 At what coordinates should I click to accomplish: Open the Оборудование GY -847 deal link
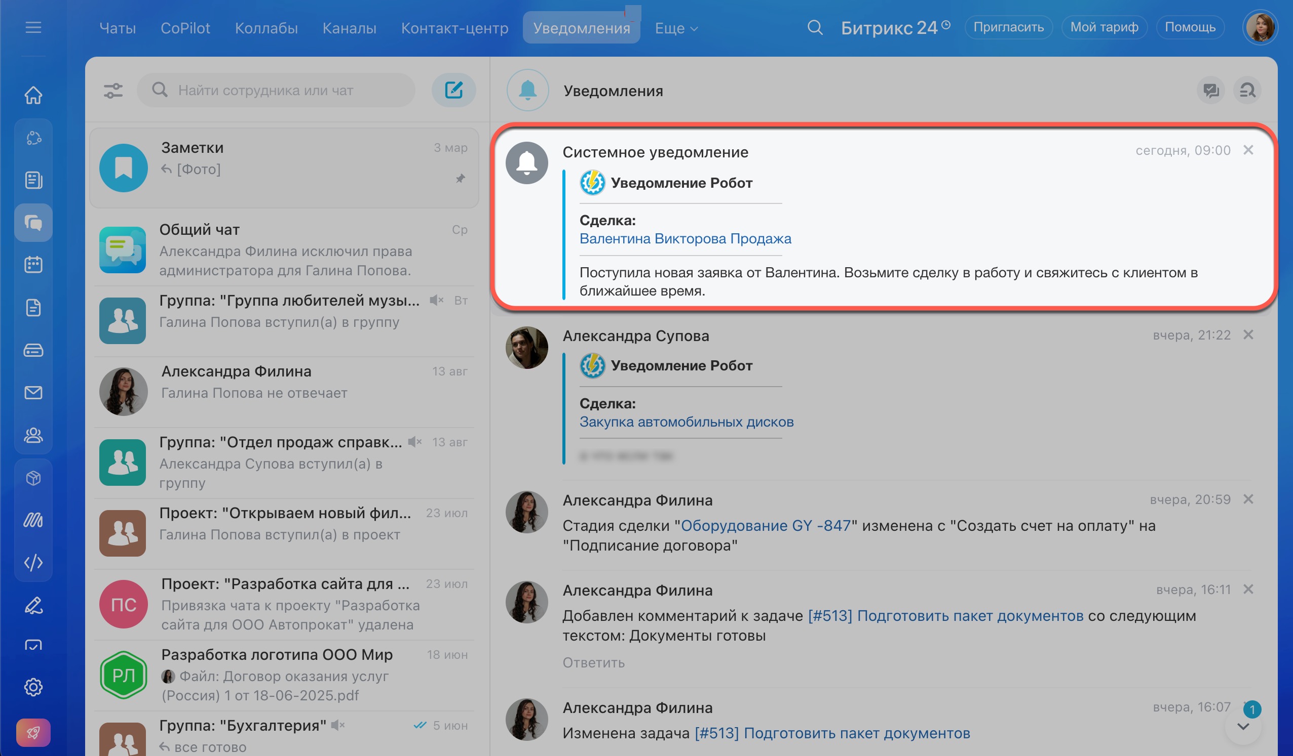pos(765,526)
